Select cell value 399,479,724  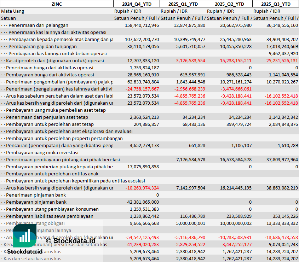[239, 124]
